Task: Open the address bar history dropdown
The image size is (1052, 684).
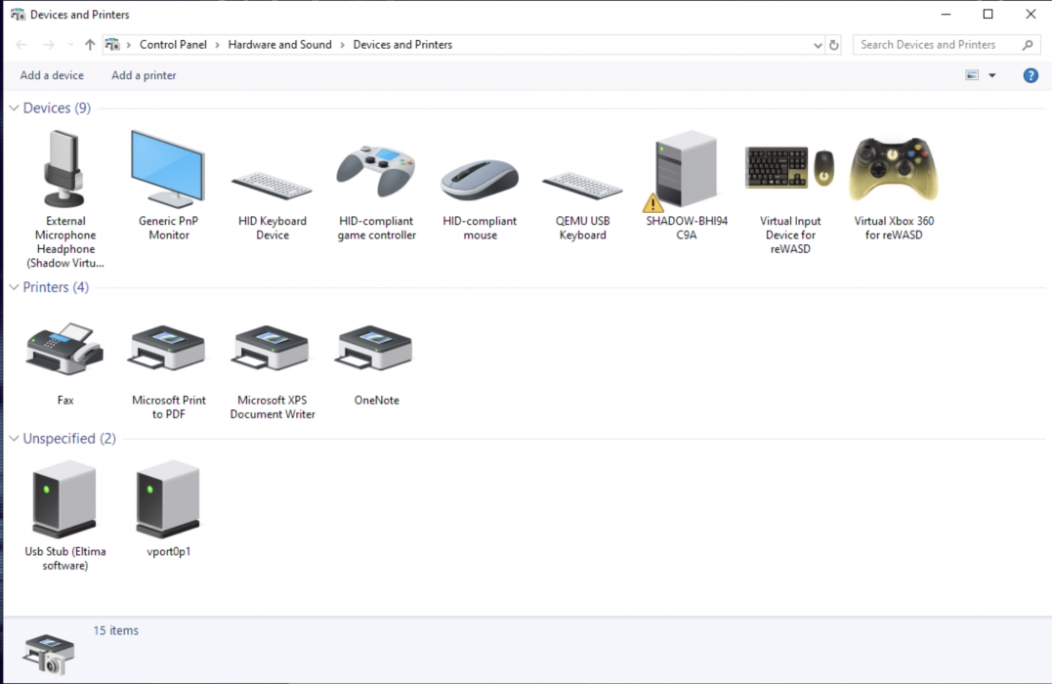Action: pyautogui.click(x=818, y=45)
